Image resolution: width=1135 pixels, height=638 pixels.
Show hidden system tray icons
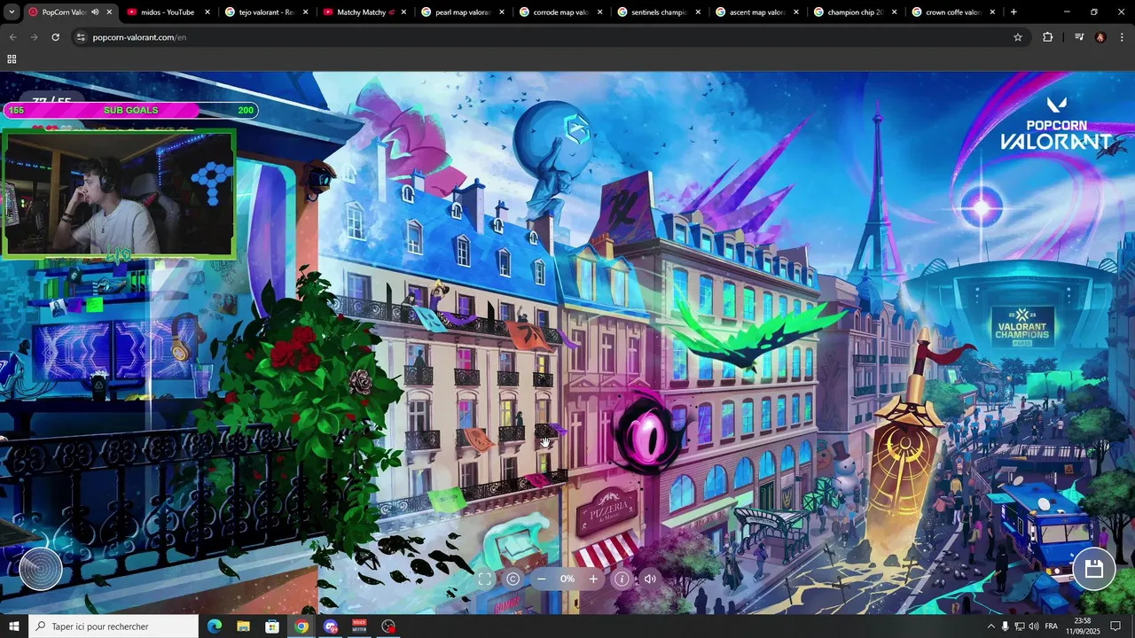click(x=991, y=626)
